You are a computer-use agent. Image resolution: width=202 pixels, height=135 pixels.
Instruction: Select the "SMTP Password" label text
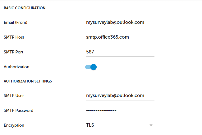pos(19,110)
